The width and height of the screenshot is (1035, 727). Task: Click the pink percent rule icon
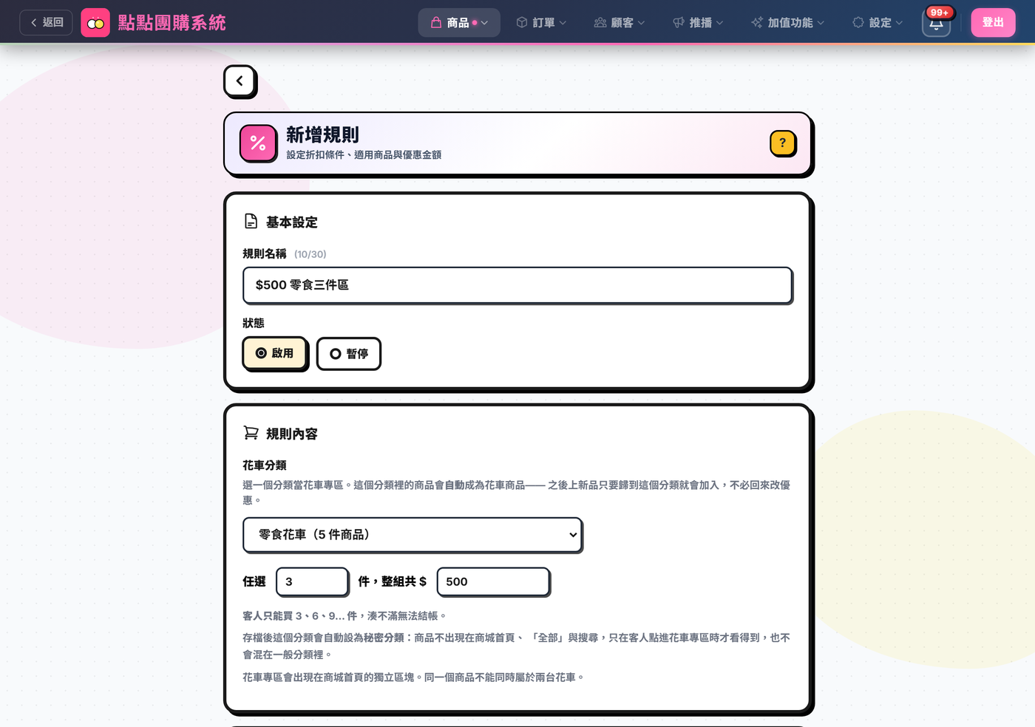(258, 143)
